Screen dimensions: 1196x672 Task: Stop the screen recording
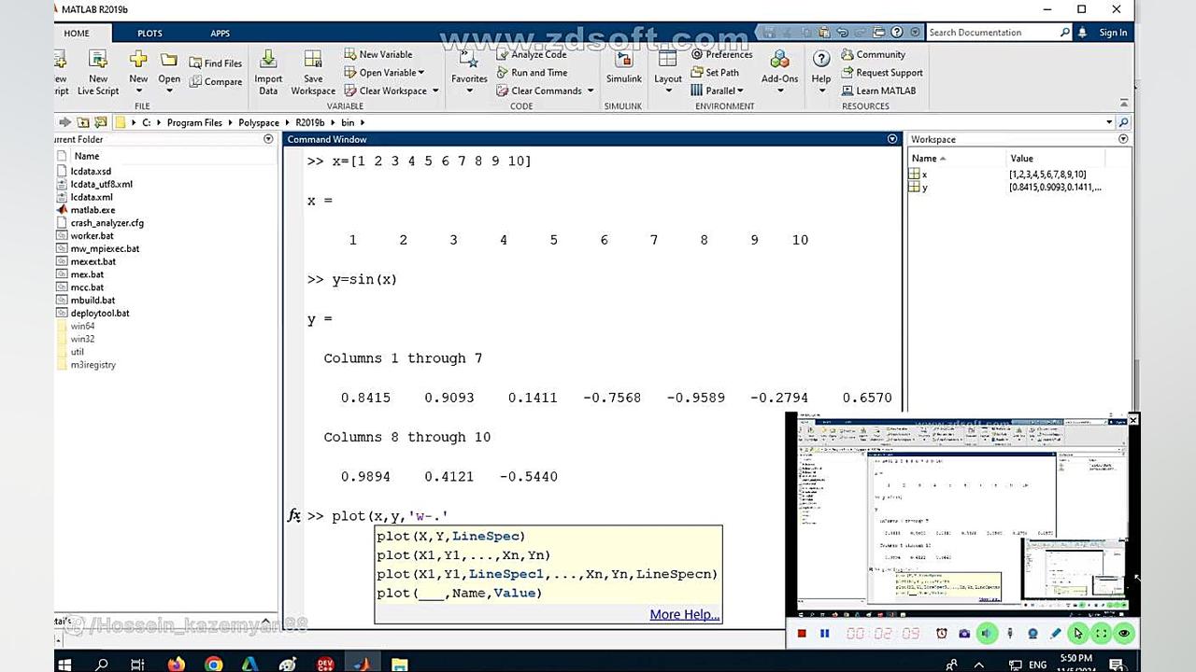pyautogui.click(x=802, y=634)
